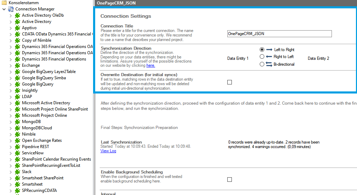
Task: Click the Konsolenstamm folder icon
Action: (x=4, y=3)
